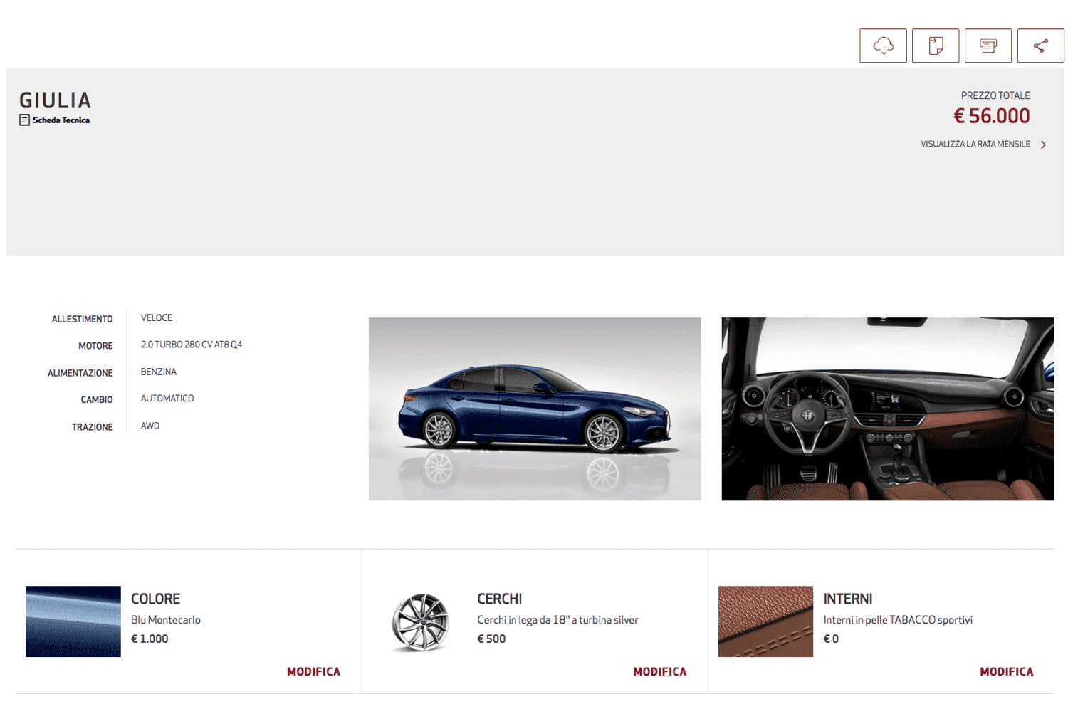Click the AWD traction value
This screenshot has width=1068, height=709.
click(x=150, y=426)
